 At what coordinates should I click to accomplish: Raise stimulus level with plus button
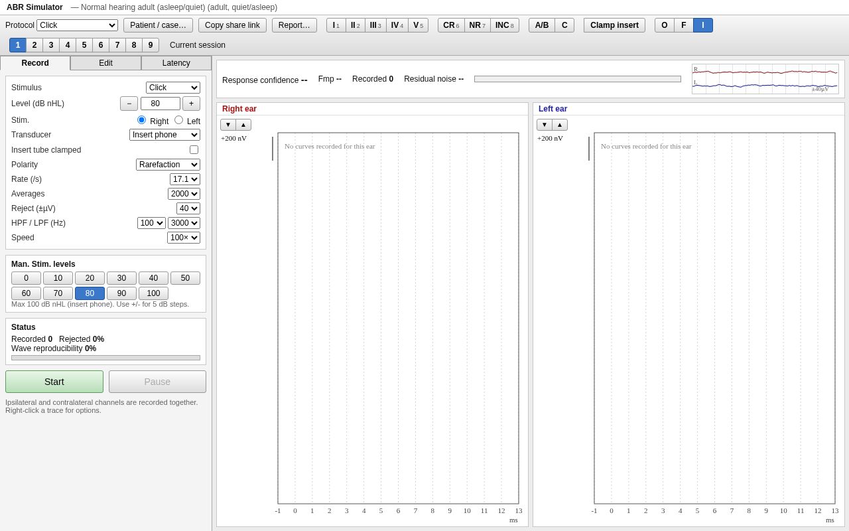click(191, 104)
